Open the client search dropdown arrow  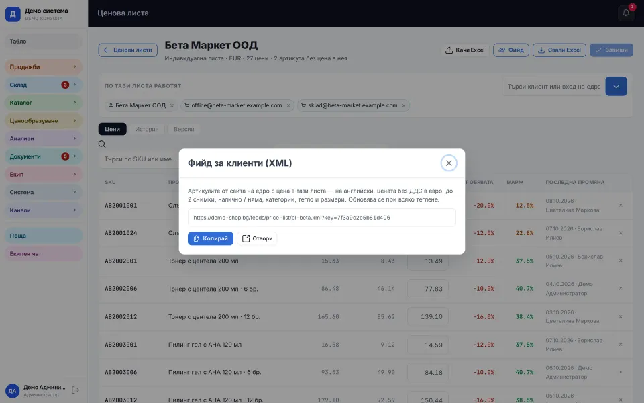(x=616, y=87)
